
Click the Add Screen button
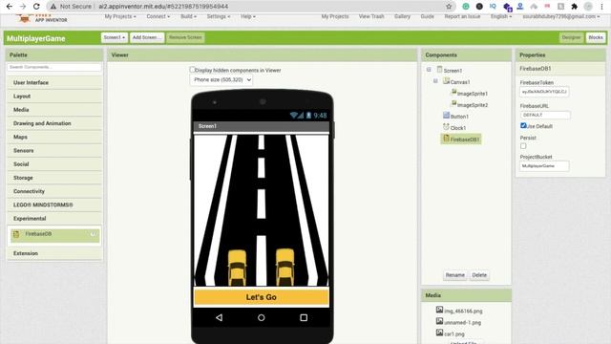tap(147, 37)
